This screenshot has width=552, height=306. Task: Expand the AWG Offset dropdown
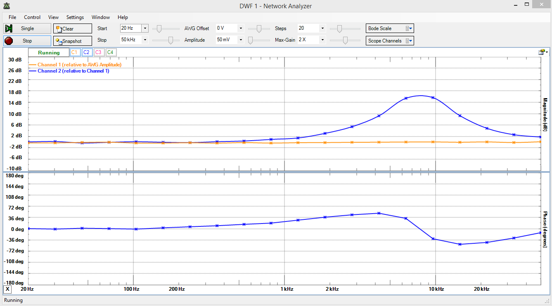(x=241, y=28)
